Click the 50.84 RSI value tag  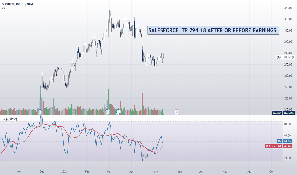click(x=287, y=141)
